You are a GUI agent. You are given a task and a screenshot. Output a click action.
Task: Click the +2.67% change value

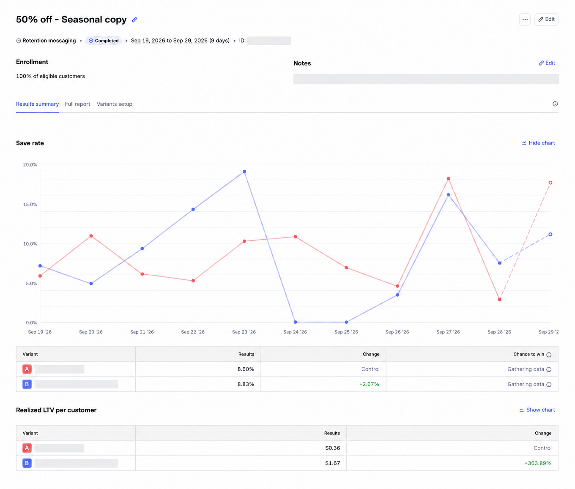pos(369,385)
